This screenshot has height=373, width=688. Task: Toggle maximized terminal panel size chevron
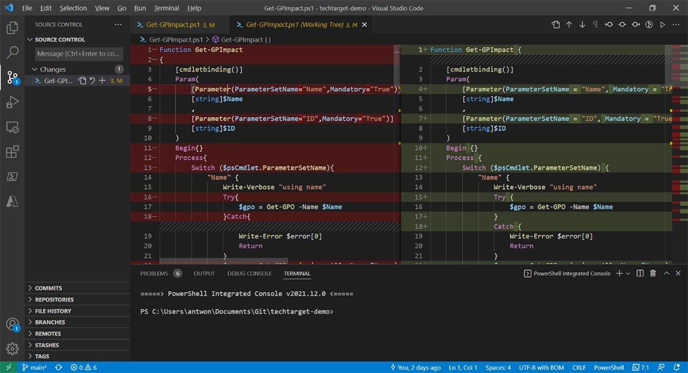(666, 274)
